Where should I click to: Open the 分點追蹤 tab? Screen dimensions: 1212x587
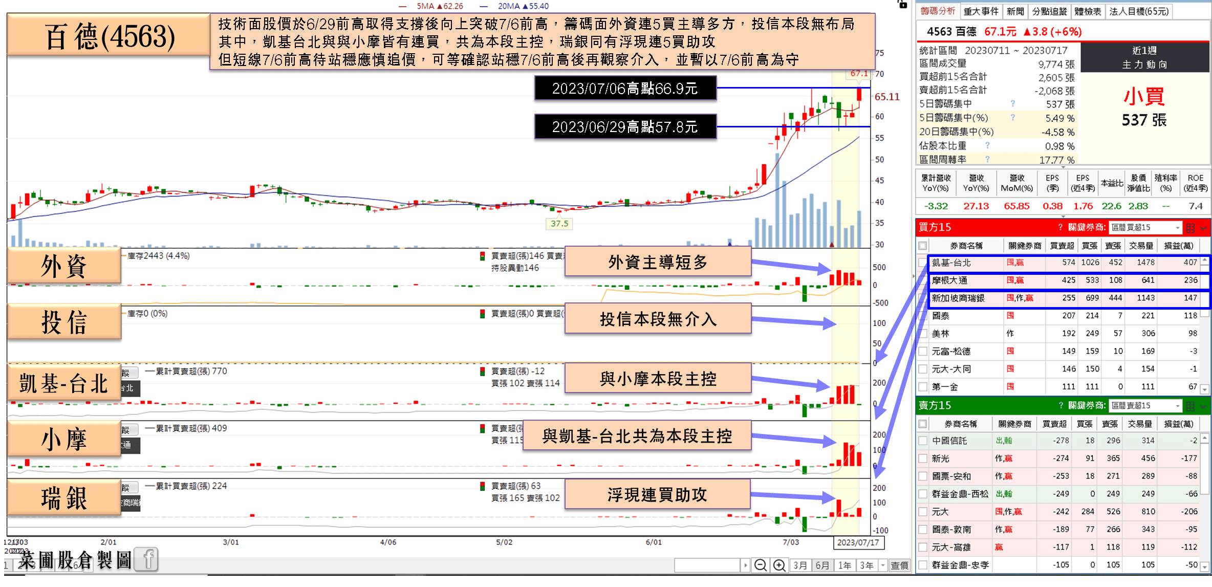point(1049,11)
